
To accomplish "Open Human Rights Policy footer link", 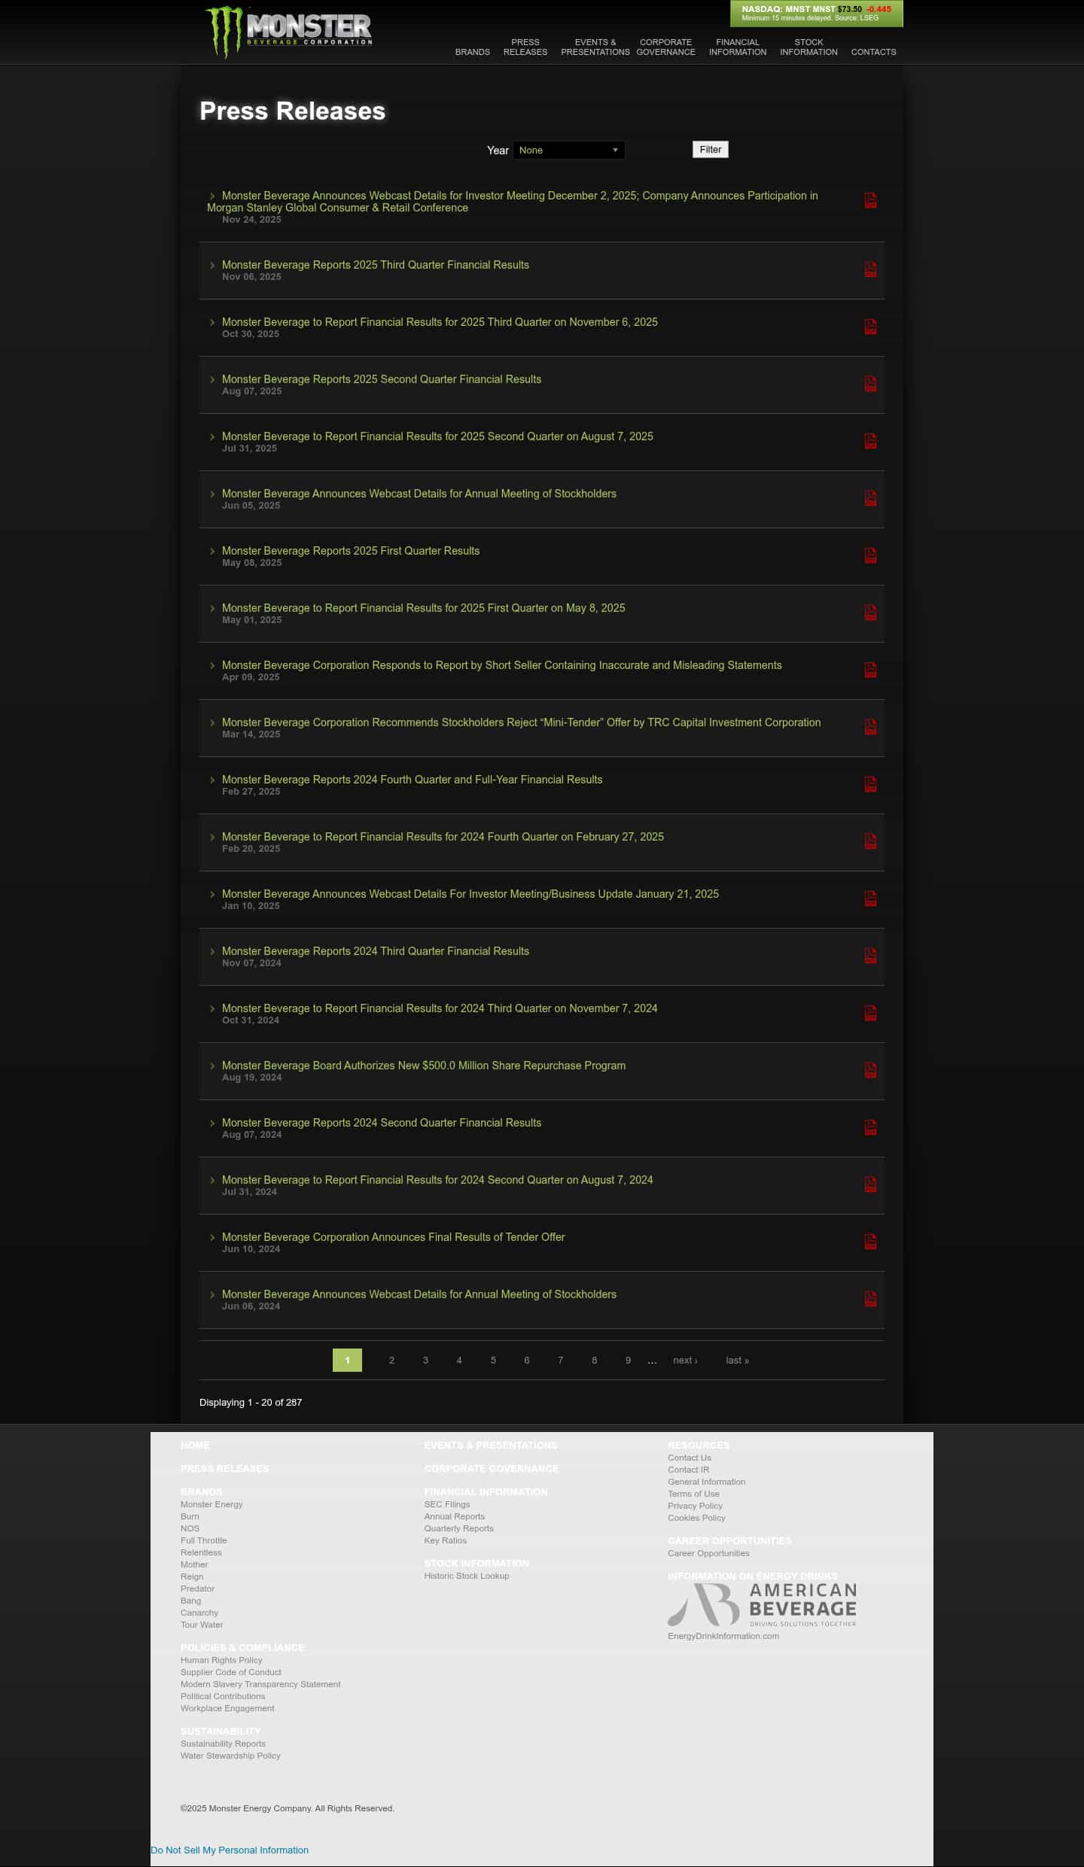I will click(221, 1660).
